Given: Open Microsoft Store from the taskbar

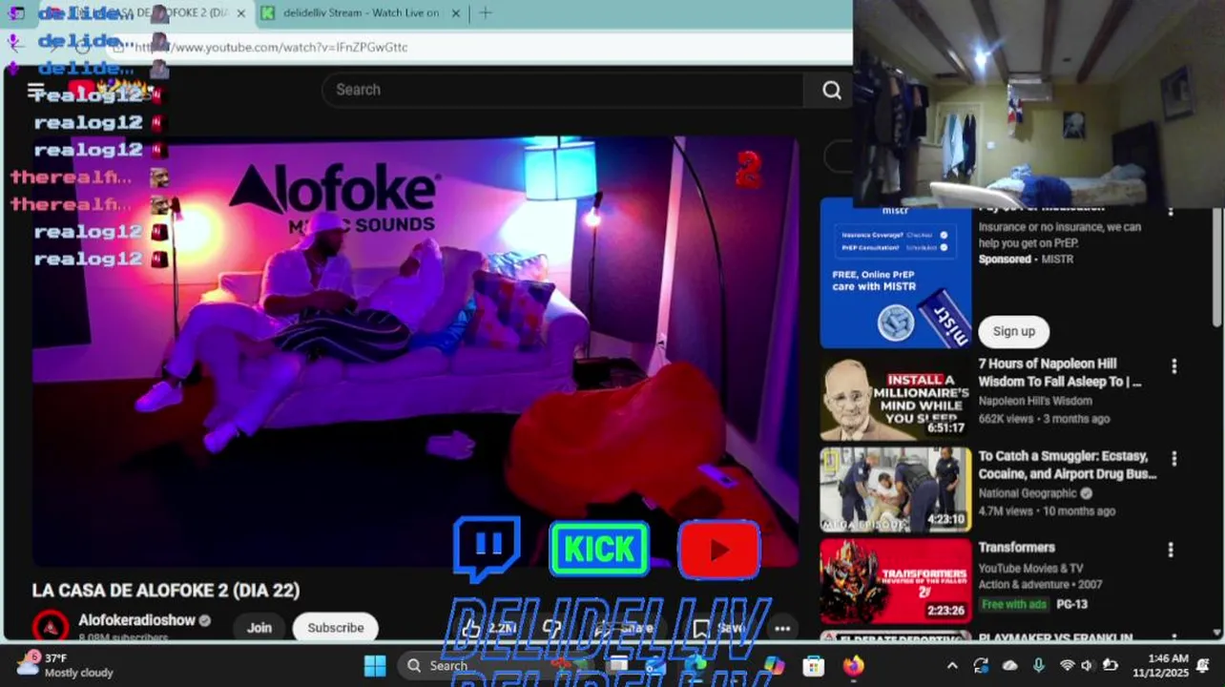Looking at the screenshot, I should pyautogui.click(x=813, y=666).
